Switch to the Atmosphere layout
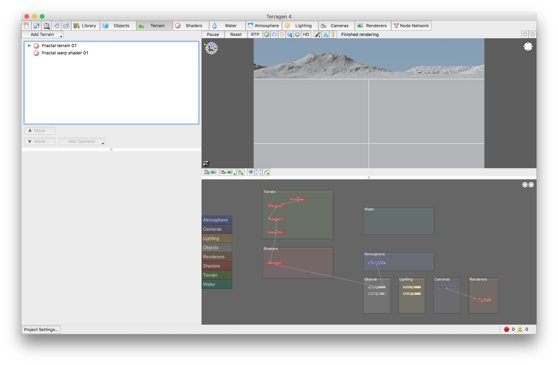This screenshot has width=558, height=365. tap(264, 26)
